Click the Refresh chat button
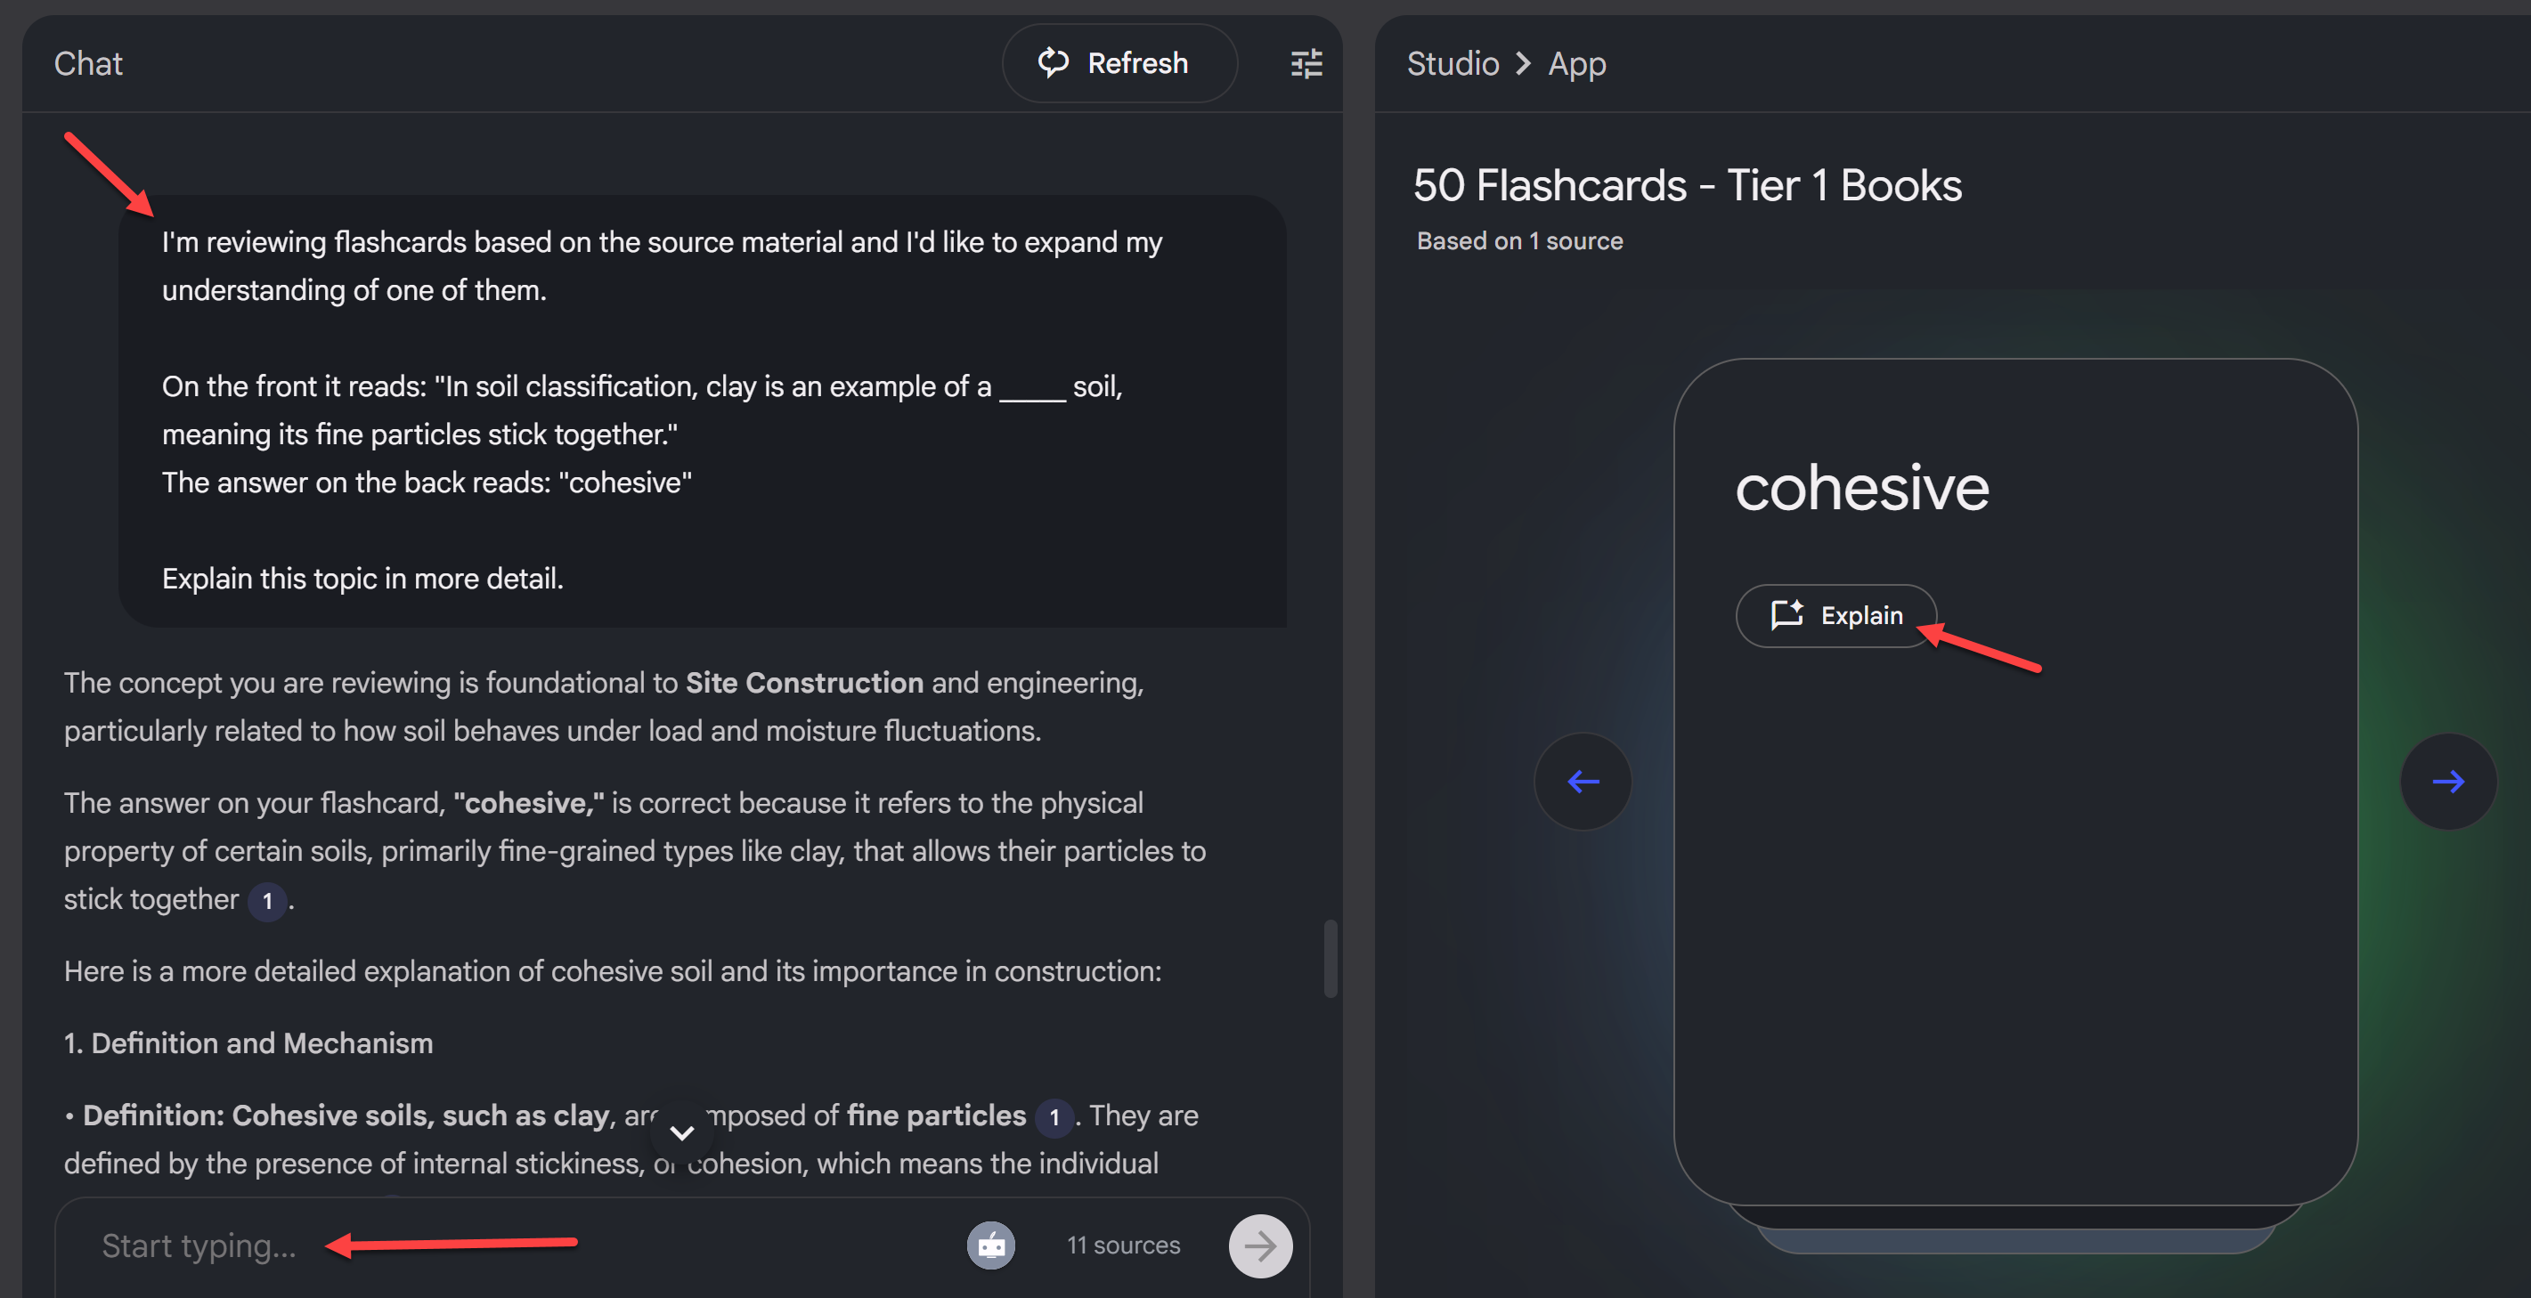This screenshot has width=2531, height=1298. [x=1119, y=64]
